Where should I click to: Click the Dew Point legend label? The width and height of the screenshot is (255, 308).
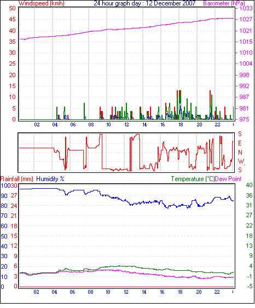click(228, 179)
